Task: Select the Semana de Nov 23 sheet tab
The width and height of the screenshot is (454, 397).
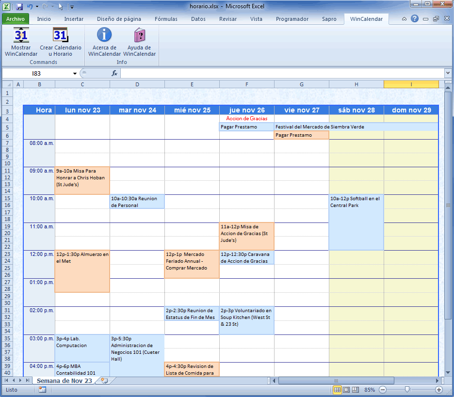Action: pos(64,381)
